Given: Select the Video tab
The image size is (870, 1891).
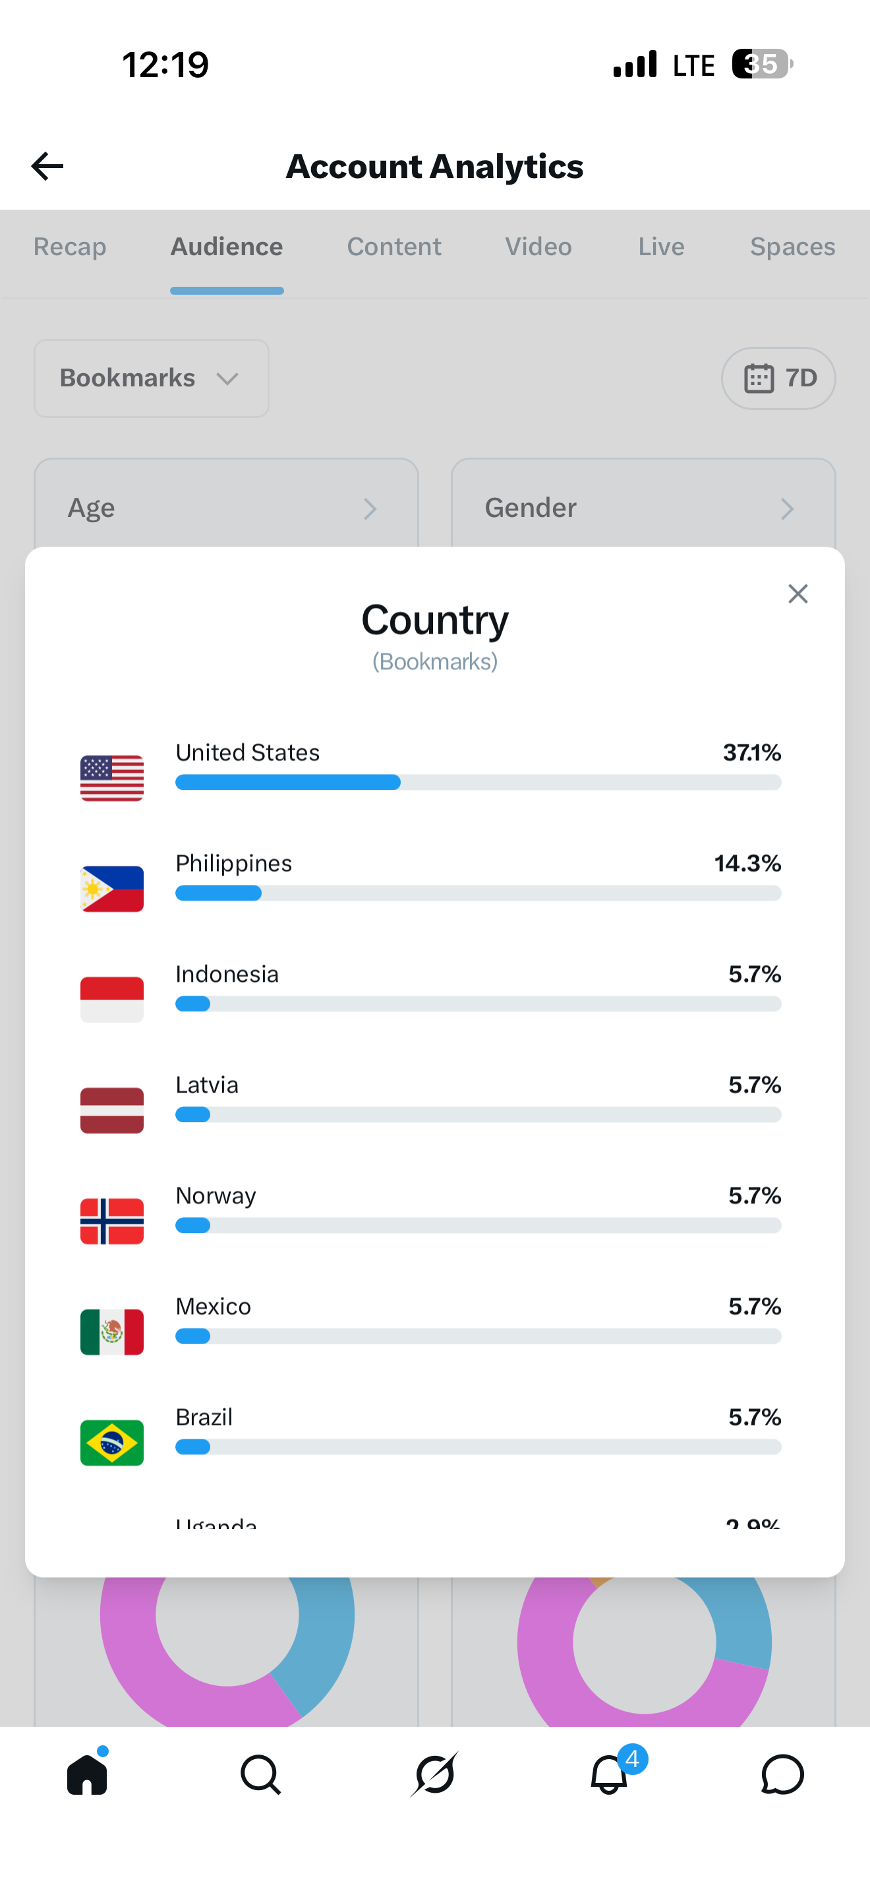Looking at the screenshot, I should click(538, 247).
